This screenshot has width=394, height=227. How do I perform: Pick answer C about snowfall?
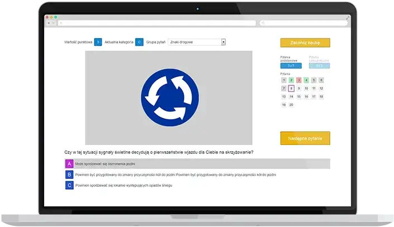coord(69,185)
